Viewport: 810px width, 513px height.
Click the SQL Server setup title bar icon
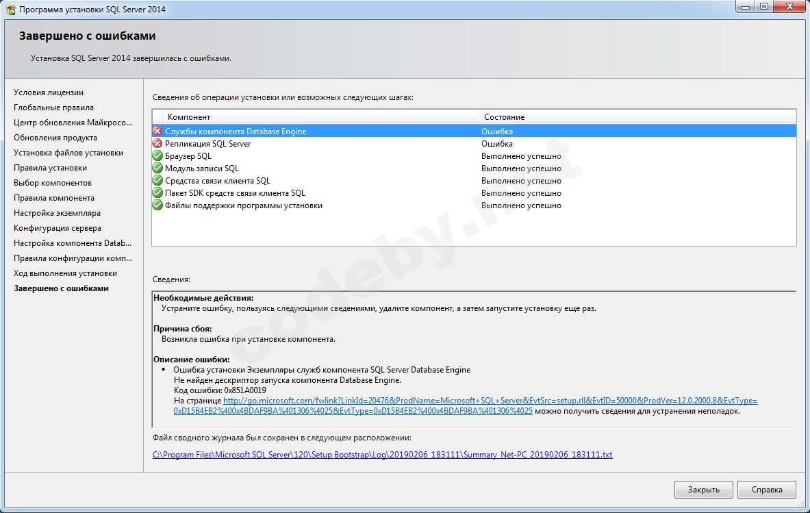click(10, 10)
